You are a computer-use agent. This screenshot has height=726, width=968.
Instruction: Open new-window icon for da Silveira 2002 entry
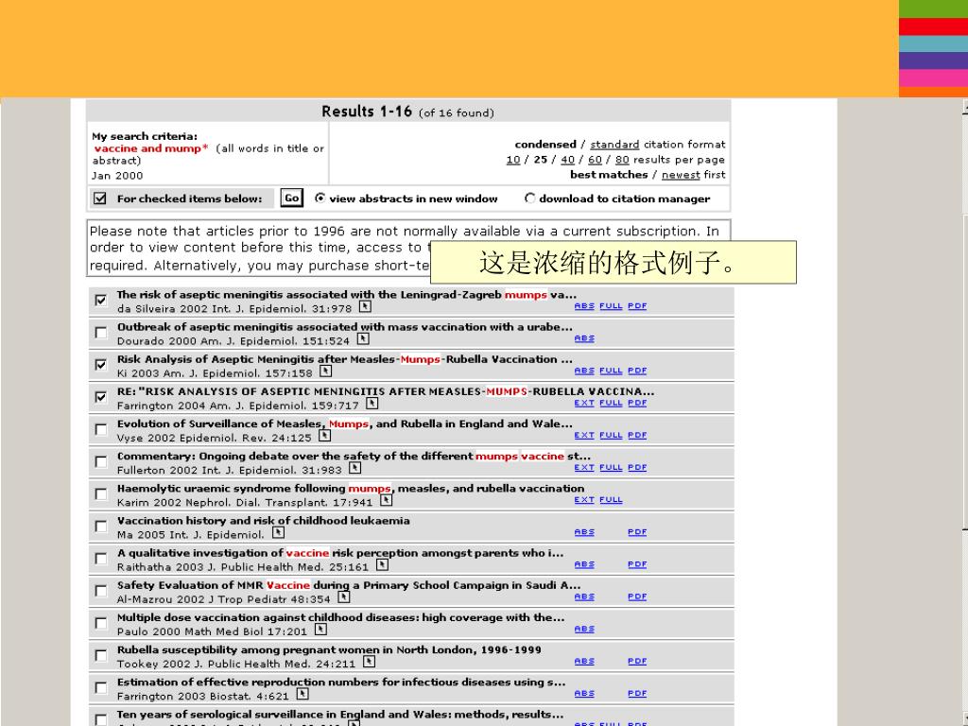pos(365,307)
